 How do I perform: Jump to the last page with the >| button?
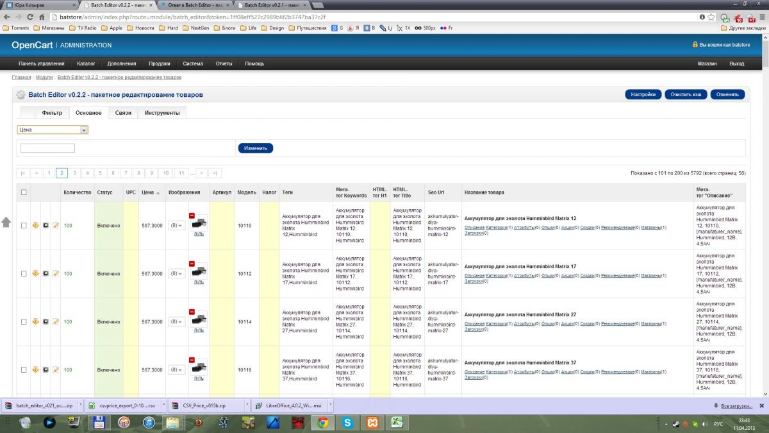pyautogui.click(x=215, y=173)
